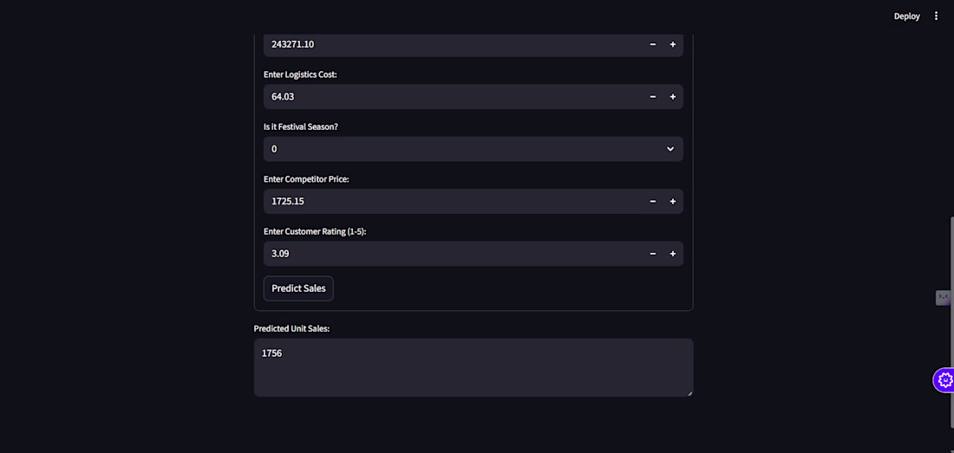
Task: Decrease the Competitor Price value
Action: click(653, 202)
